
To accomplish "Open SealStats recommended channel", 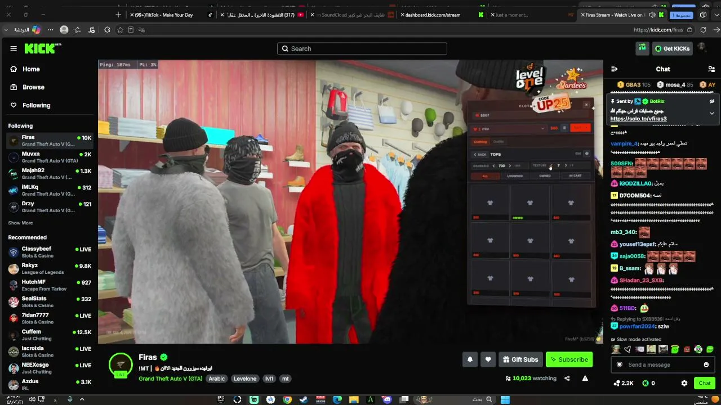I will 50,301.
